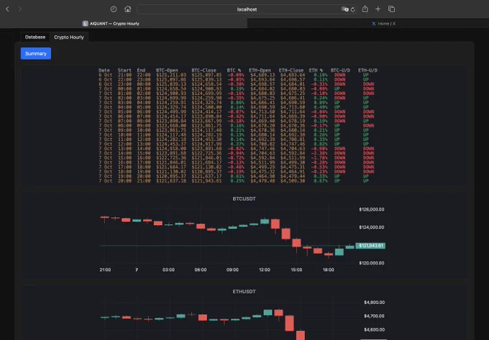
Task: Click the $120,000.00 axis label
Action: [372, 263]
